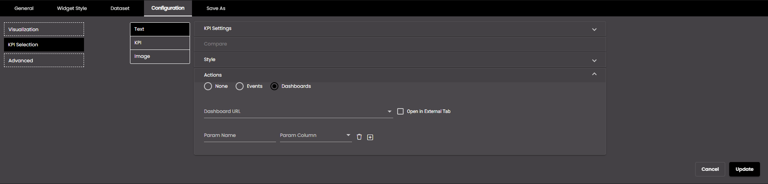Select the Configuration tab
Viewport: 768px width, 184px height.
[168, 8]
